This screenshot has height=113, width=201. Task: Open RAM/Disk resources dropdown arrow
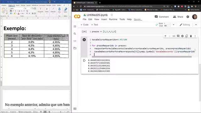click(x=174, y=25)
